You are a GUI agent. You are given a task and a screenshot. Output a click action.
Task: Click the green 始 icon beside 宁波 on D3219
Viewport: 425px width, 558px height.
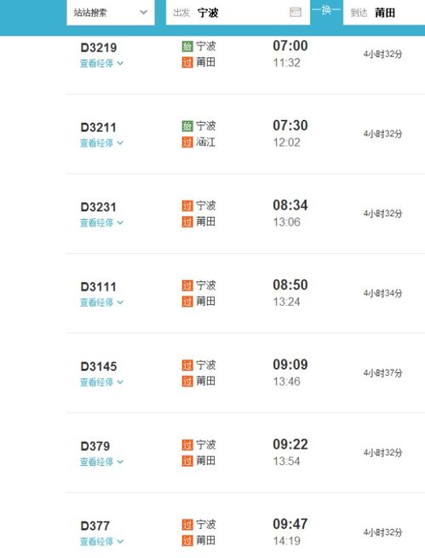tap(187, 46)
